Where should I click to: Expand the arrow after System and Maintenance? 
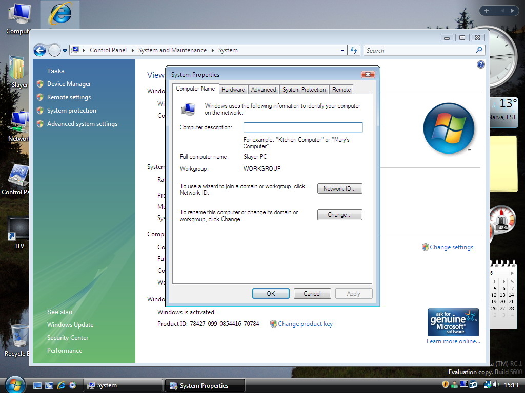click(212, 50)
